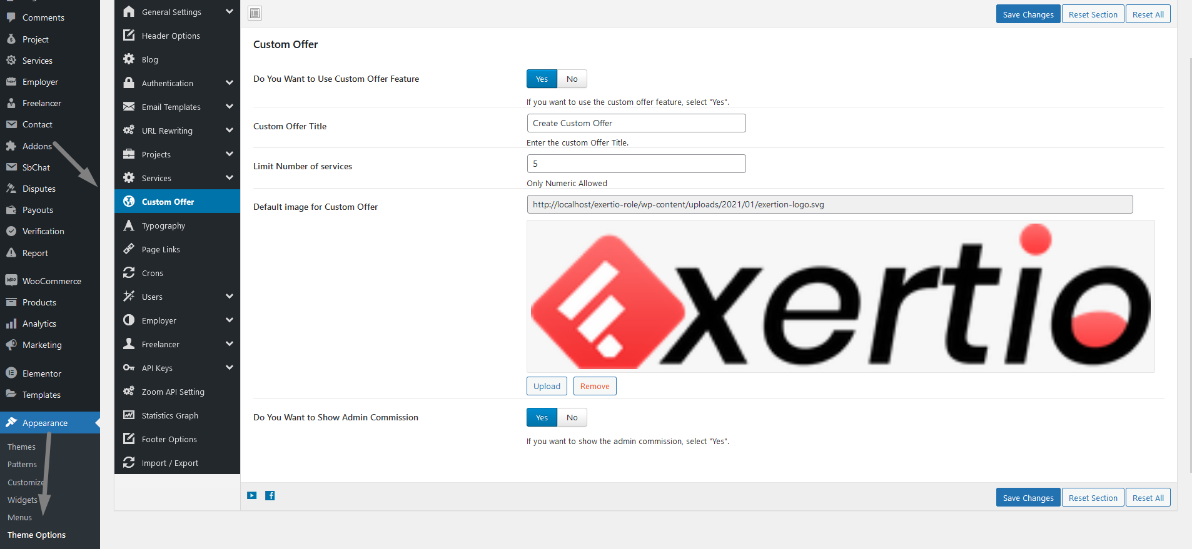Click the bottom Reset All button
This screenshot has height=549, width=1192.
pyautogui.click(x=1148, y=498)
